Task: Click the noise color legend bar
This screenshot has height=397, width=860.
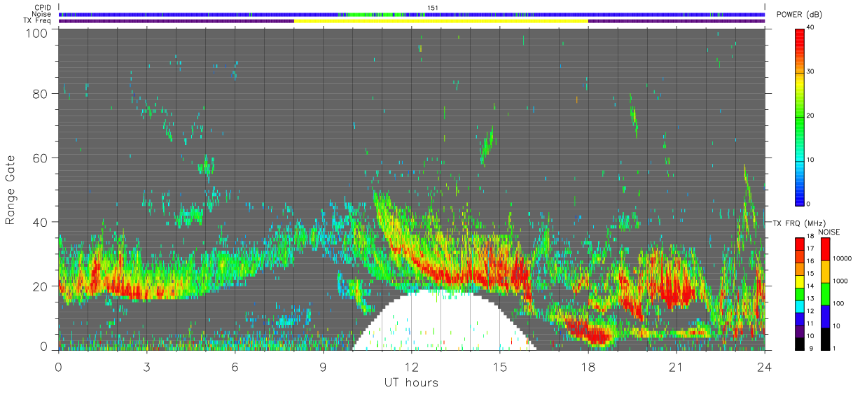Action: (825, 293)
